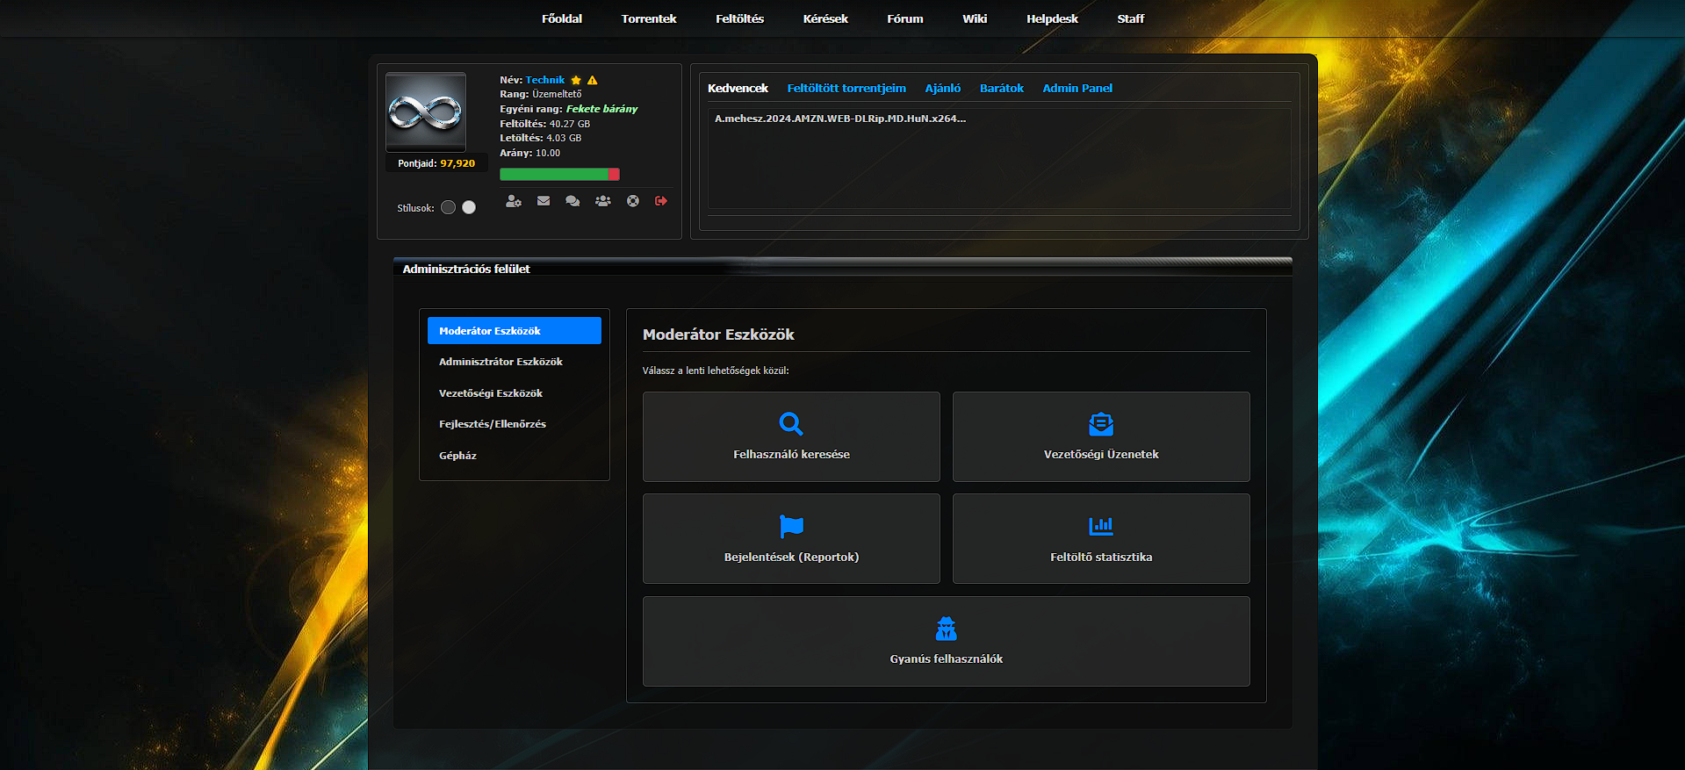Open the Kérések menu item

click(x=825, y=18)
